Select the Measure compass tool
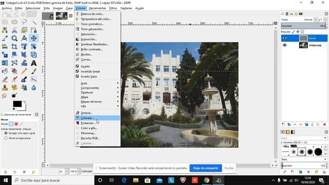The height and width of the screenshot is (185, 329). (x=24, y=39)
